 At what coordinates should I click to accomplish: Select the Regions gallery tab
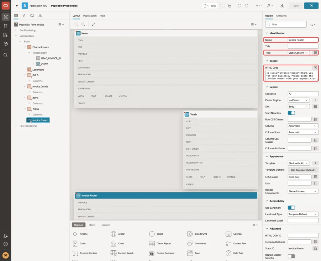click(79, 225)
